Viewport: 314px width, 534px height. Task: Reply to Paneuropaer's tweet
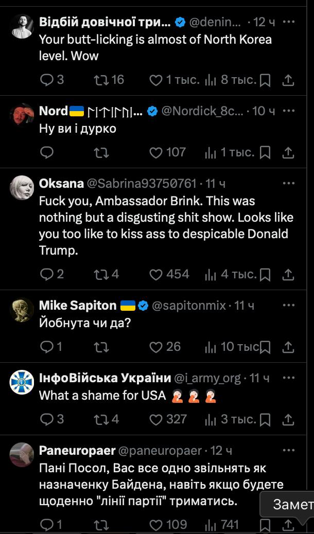47,525
